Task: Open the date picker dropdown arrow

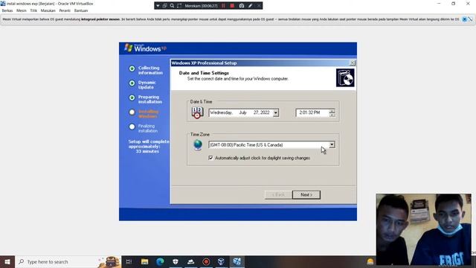Action: (275, 112)
